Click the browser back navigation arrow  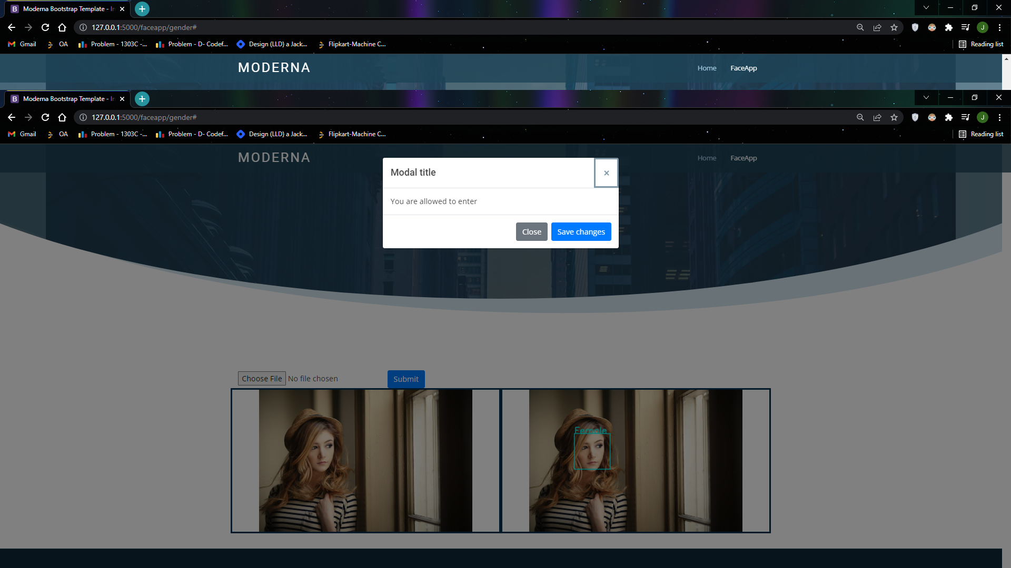coord(12,117)
